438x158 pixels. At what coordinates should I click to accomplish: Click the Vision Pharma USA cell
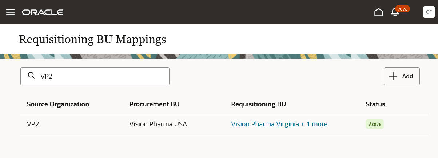tap(158, 124)
